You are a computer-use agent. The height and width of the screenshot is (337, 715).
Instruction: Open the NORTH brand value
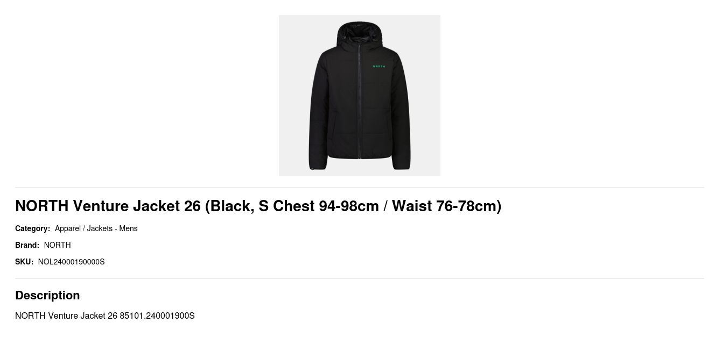58,245
